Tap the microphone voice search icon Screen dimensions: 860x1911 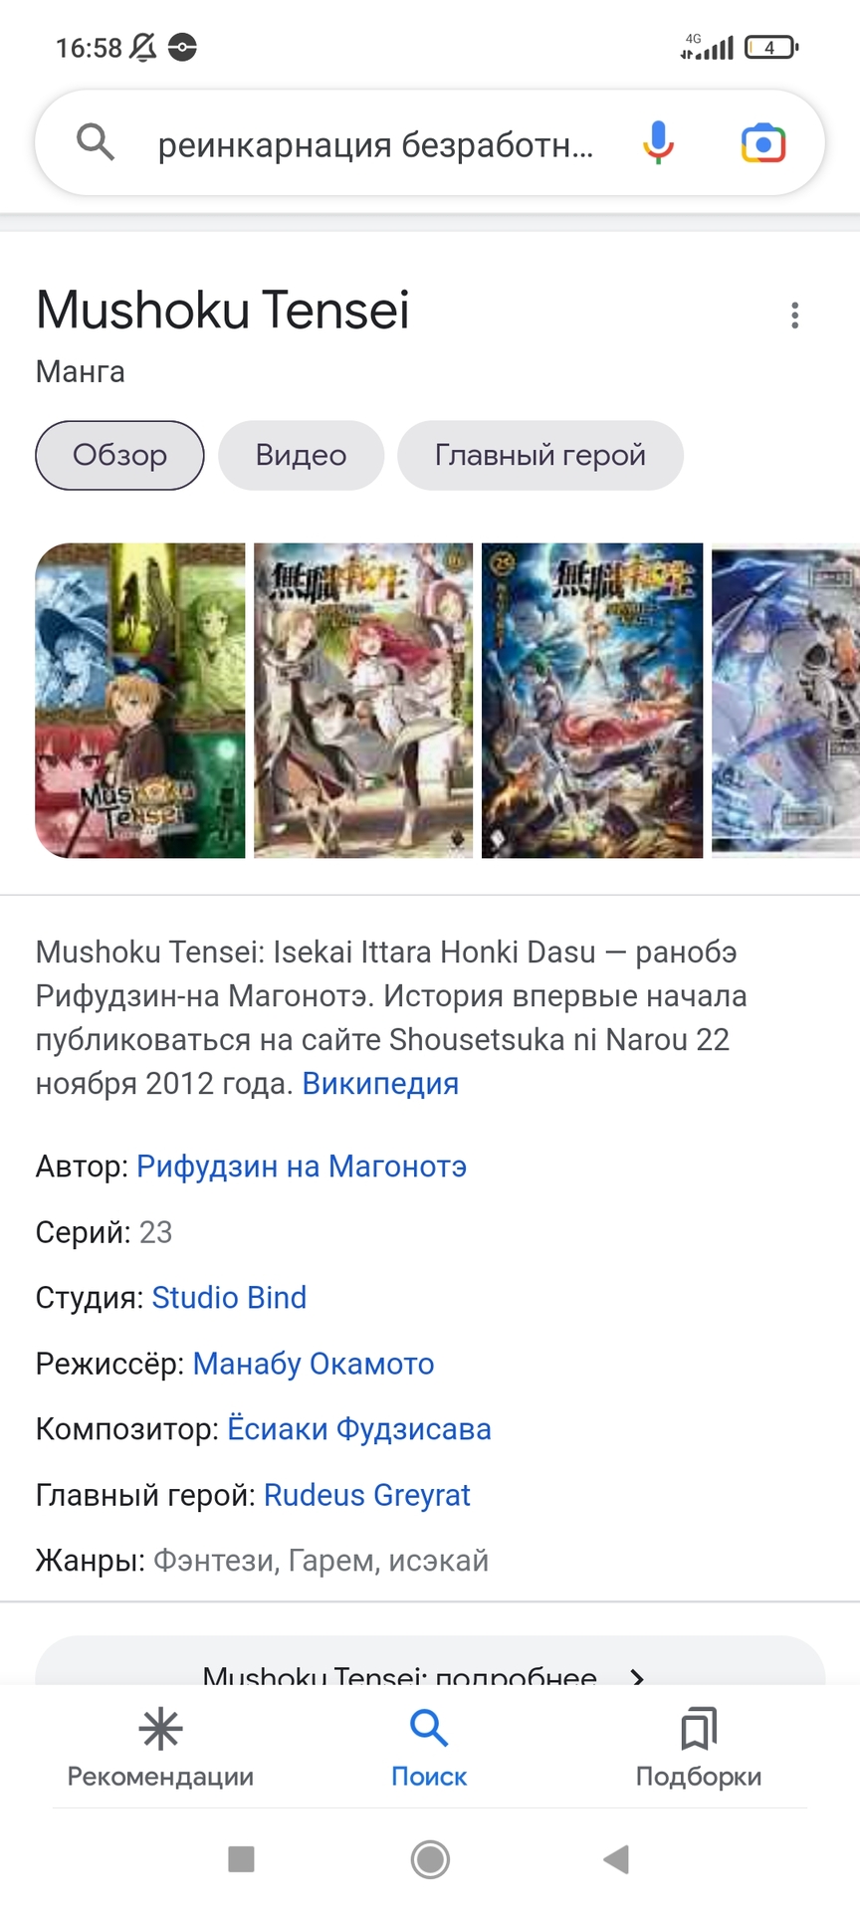658,142
